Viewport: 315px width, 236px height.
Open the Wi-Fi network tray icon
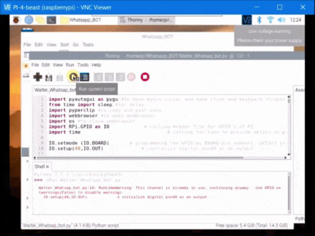[270, 20]
